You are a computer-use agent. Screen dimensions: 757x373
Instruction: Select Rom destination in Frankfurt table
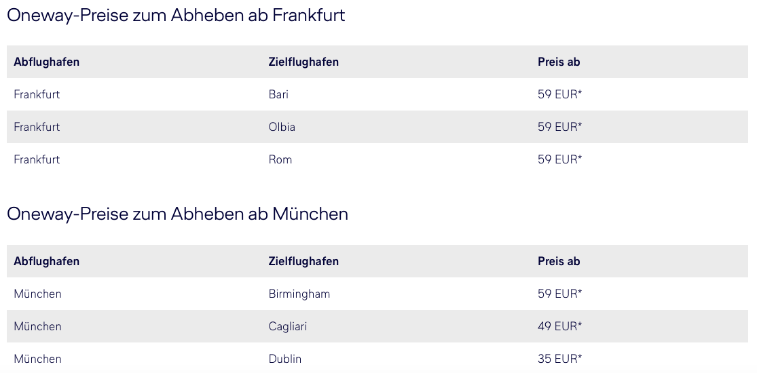coord(280,159)
